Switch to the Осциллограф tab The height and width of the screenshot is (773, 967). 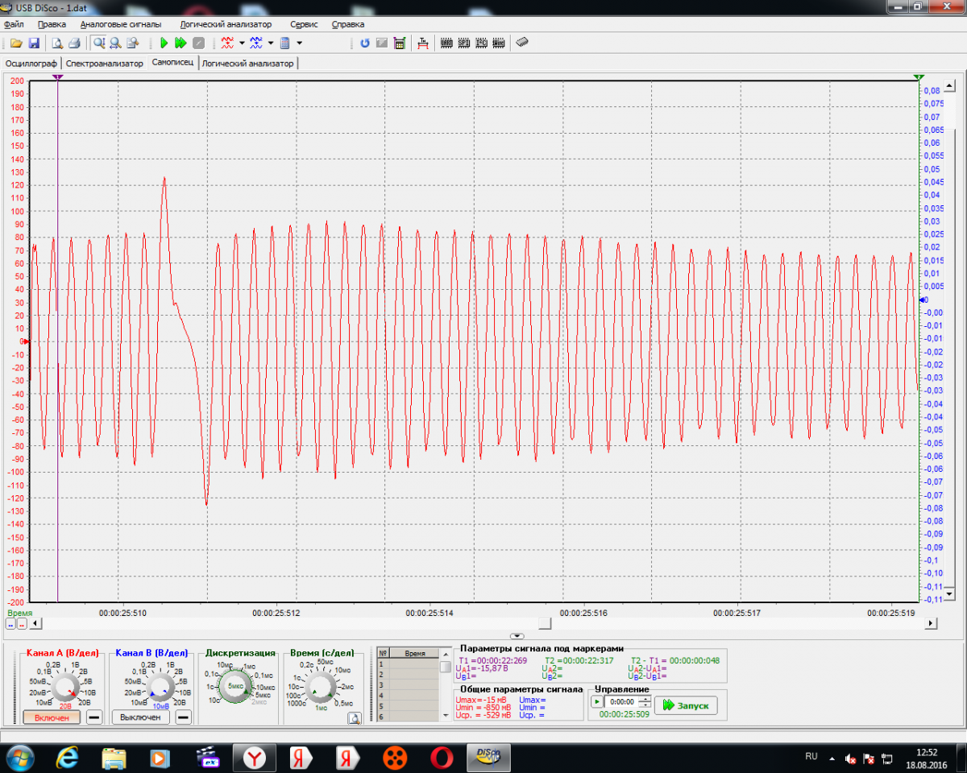point(32,63)
